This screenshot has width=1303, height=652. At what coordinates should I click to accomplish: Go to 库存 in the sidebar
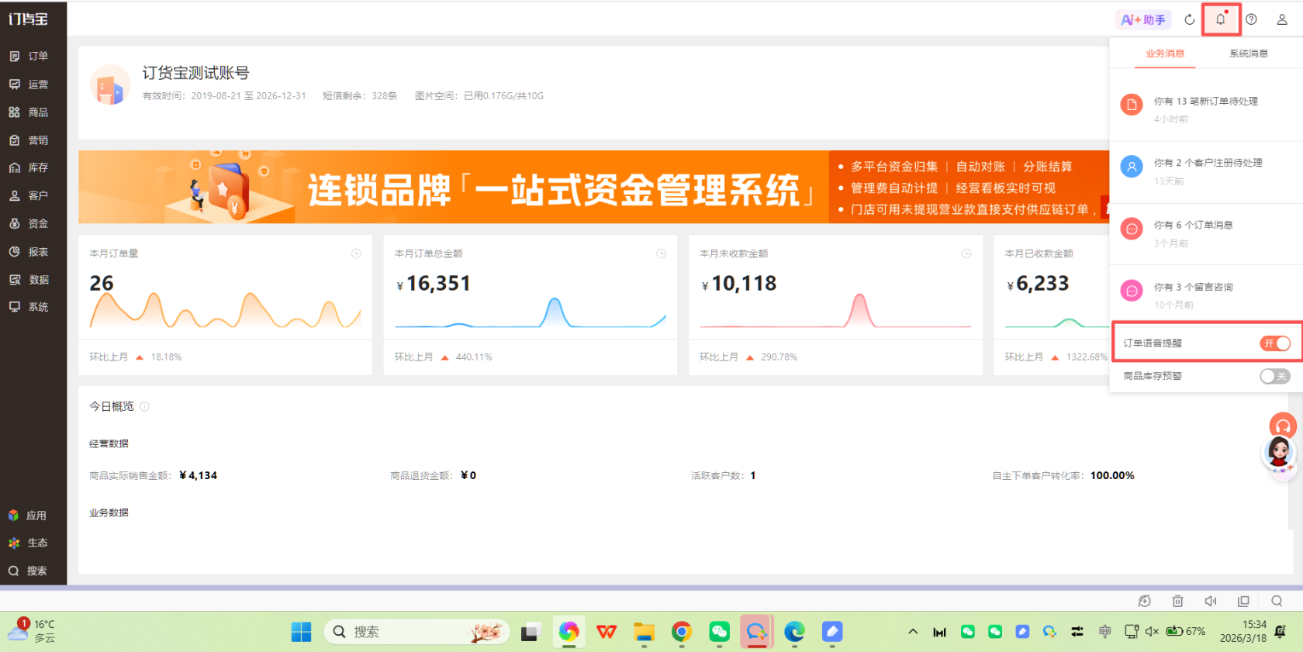(29, 167)
